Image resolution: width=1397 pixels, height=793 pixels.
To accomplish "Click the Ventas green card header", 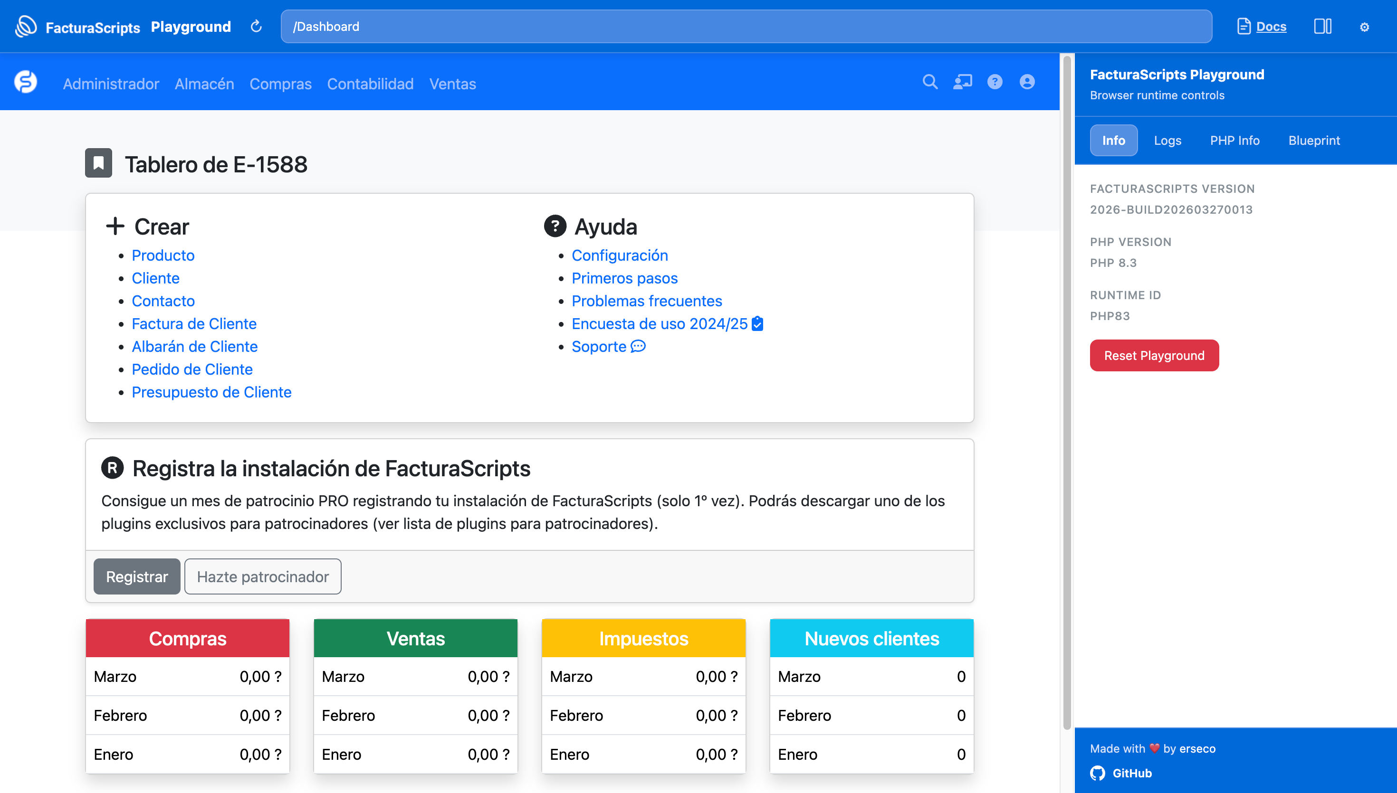I will (415, 638).
